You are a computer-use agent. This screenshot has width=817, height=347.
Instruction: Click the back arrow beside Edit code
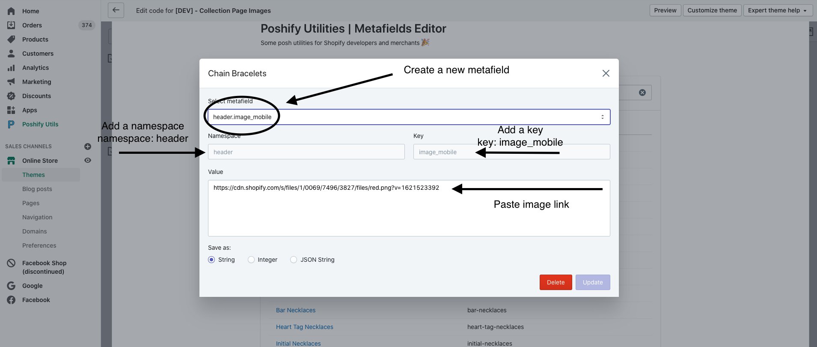[116, 10]
